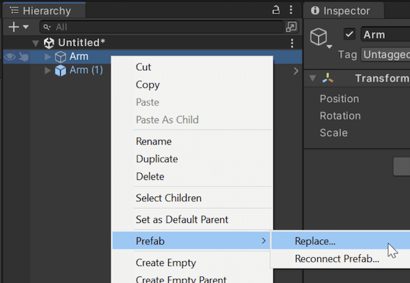This screenshot has height=283, width=410.
Task: Click the Scale label in Transform
Action: click(333, 133)
